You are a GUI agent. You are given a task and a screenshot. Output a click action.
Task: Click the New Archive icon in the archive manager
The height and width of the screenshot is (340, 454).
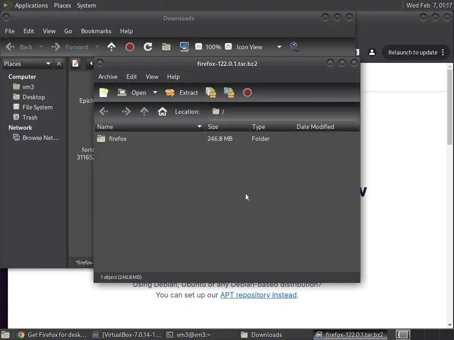(104, 93)
